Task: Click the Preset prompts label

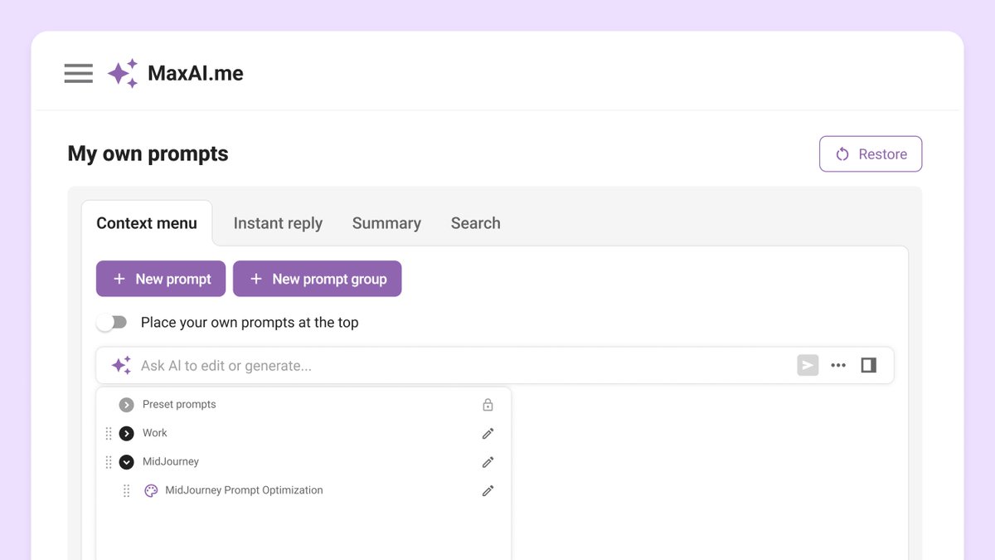Action: 179,405
